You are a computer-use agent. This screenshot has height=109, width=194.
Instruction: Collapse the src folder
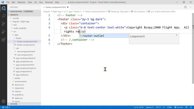point(24,31)
